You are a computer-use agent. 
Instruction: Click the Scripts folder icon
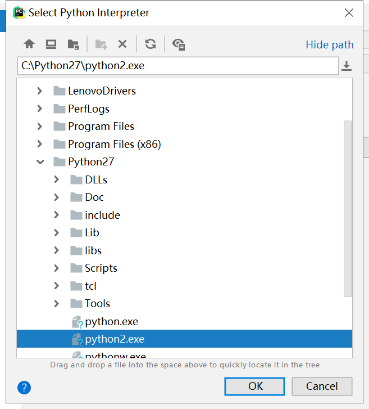click(76, 268)
